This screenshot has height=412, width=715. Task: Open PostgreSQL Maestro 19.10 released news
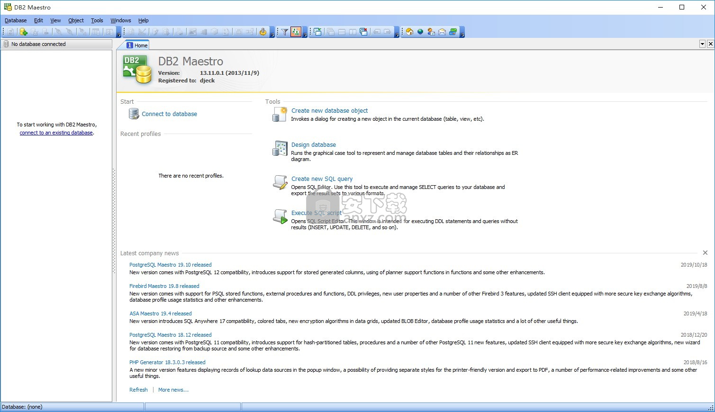(x=170, y=265)
